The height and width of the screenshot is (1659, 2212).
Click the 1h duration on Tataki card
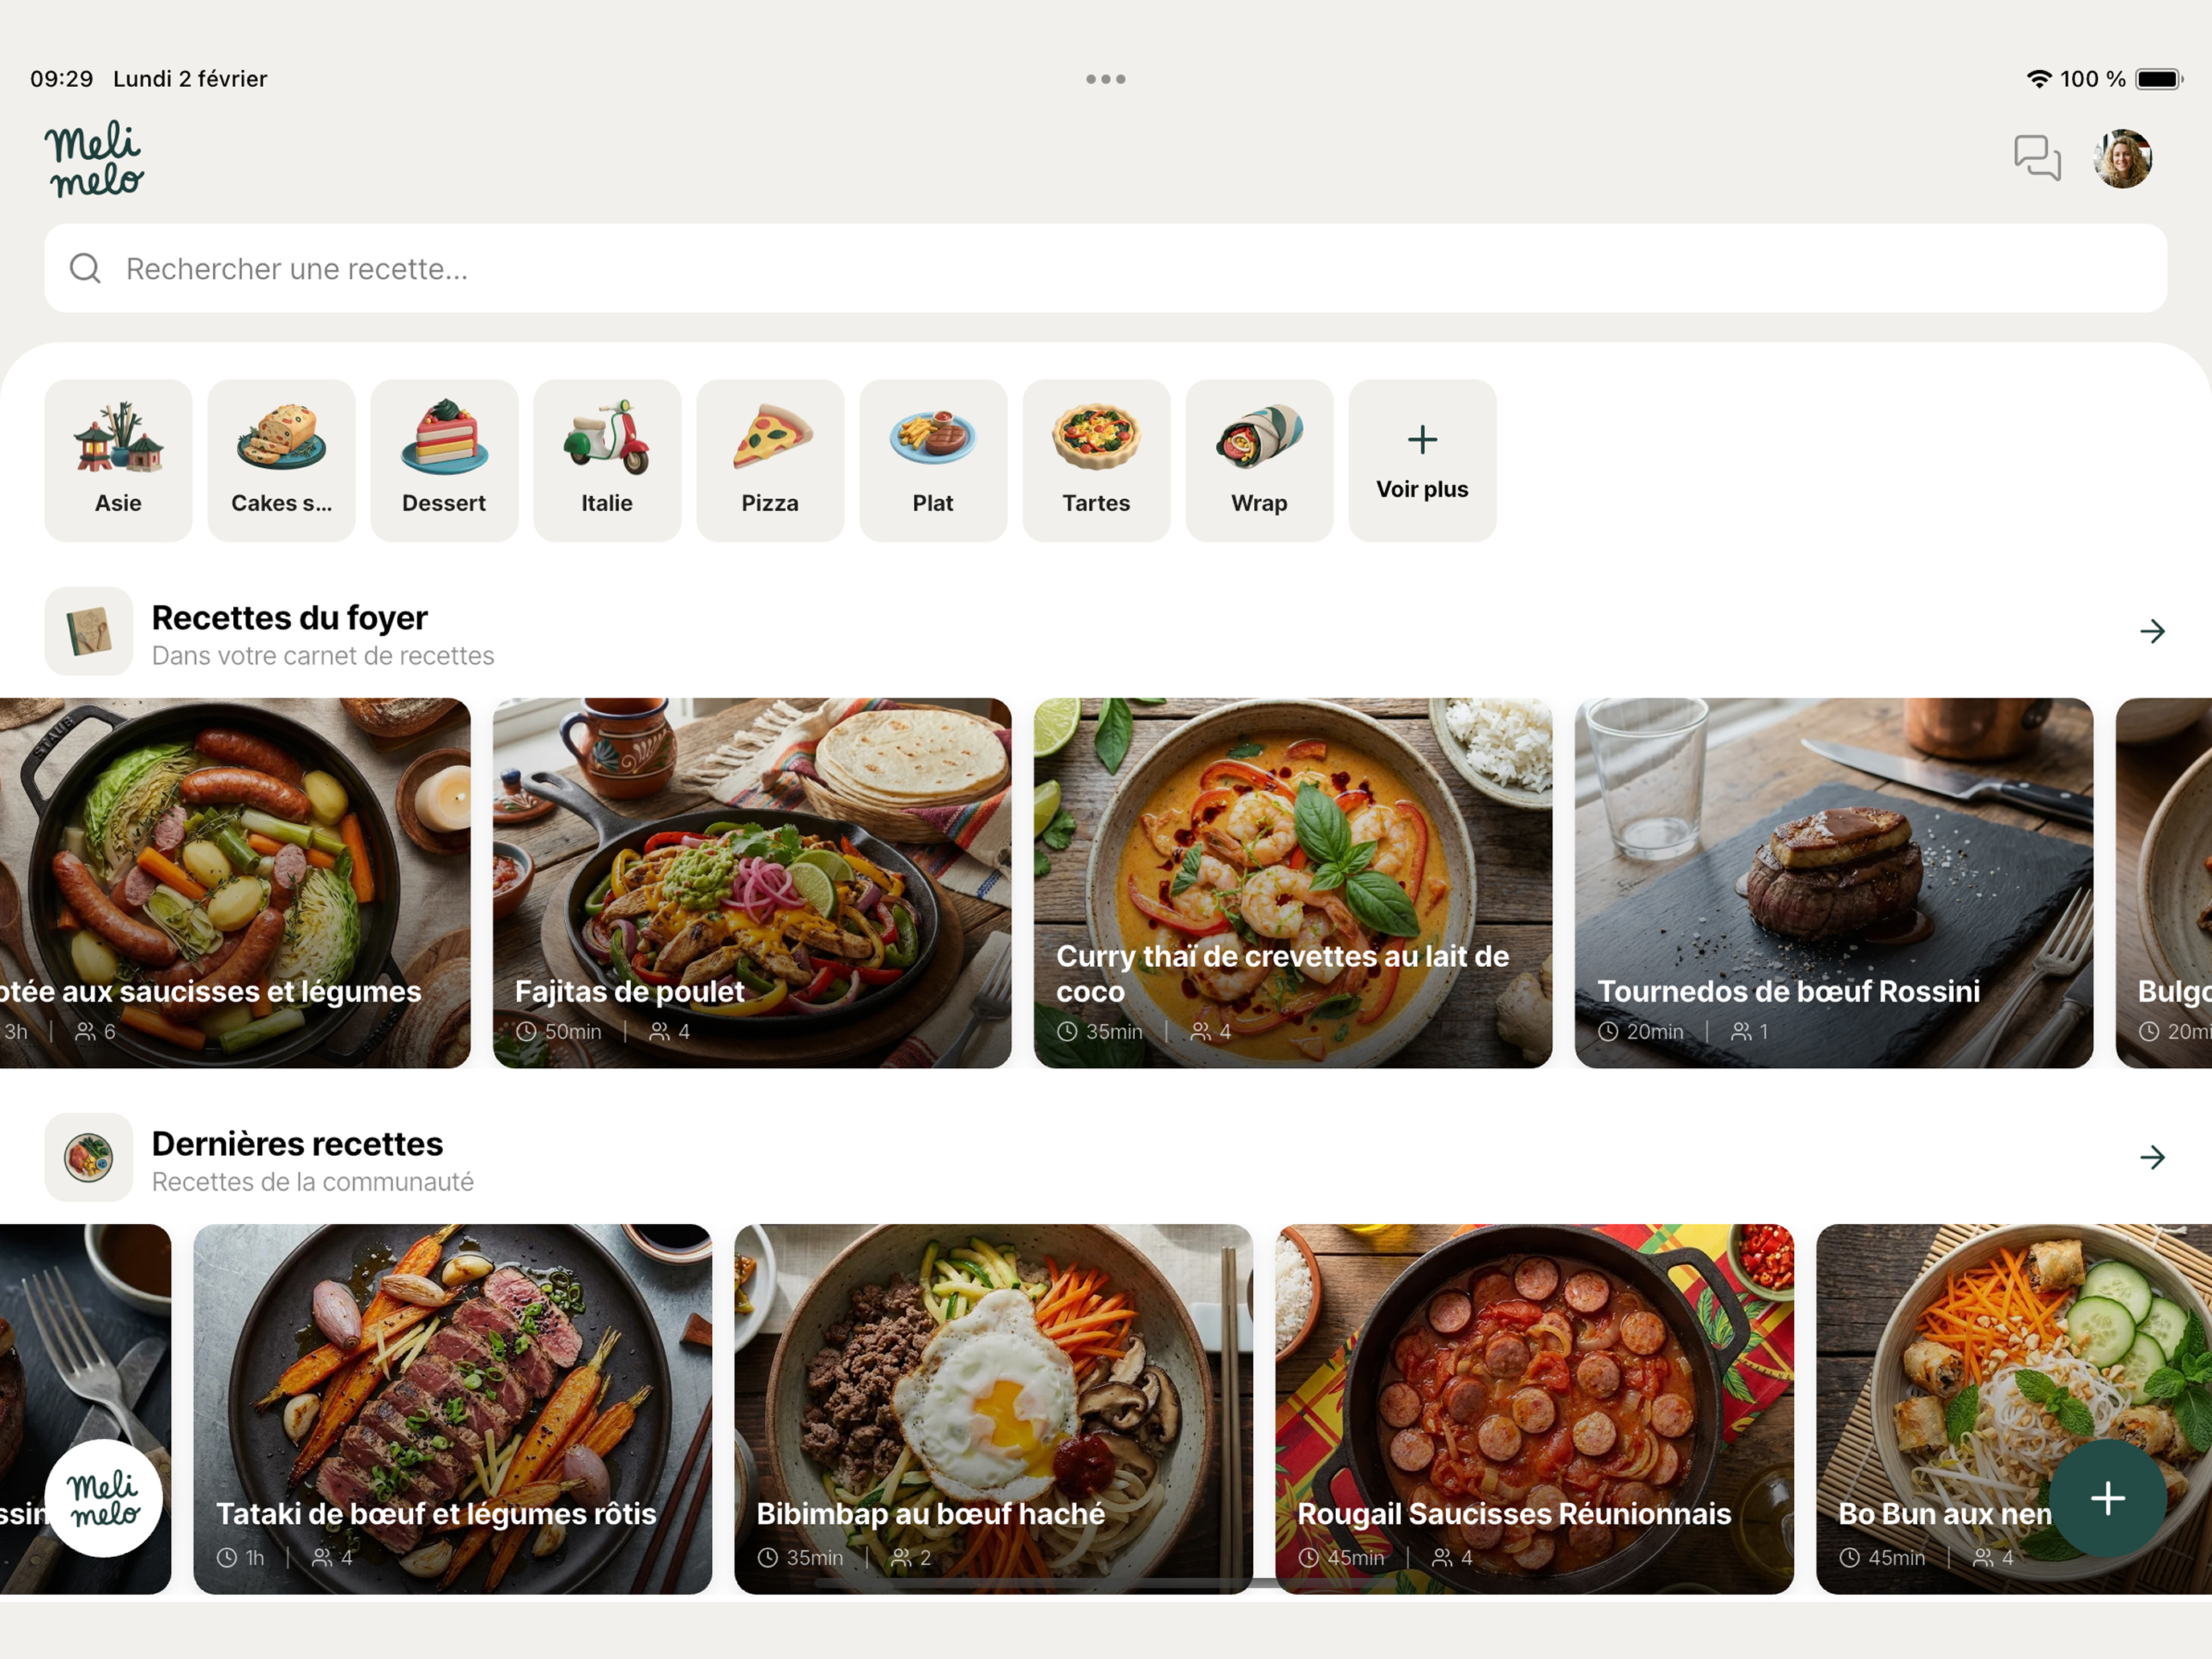point(255,1557)
